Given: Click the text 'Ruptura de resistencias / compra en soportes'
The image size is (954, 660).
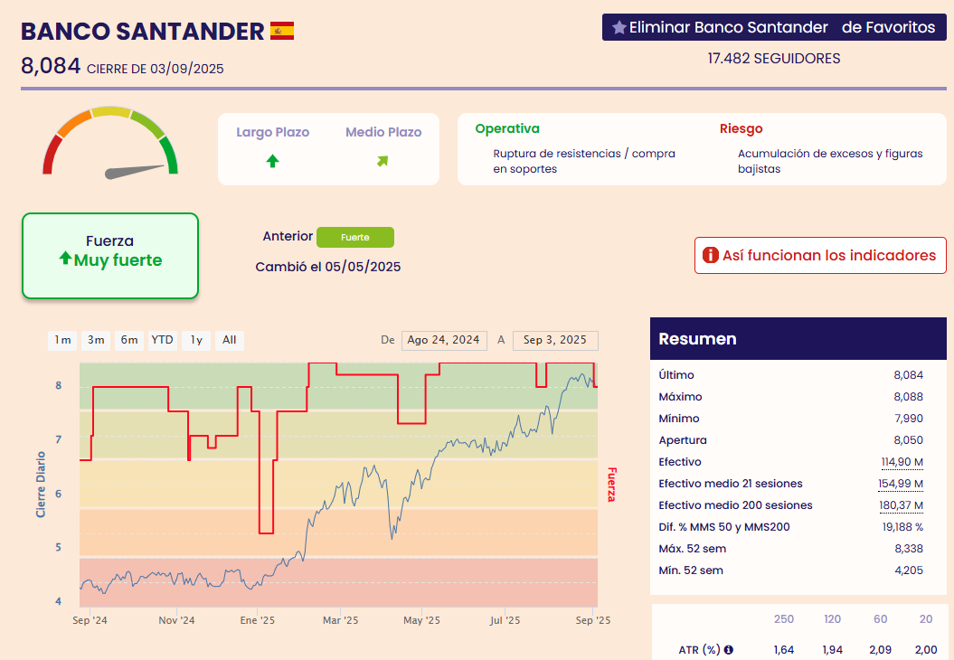Looking at the screenshot, I should (584, 161).
